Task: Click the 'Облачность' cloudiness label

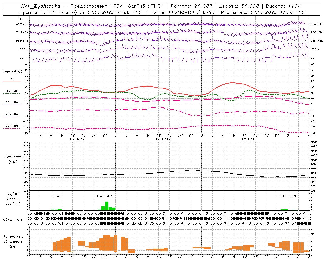Action: (x=13, y=220)
